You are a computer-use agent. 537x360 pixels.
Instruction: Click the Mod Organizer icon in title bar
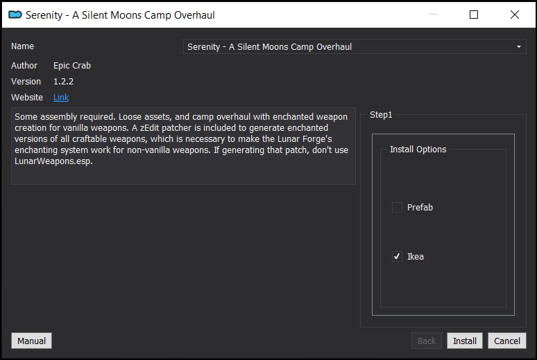[15, 15]
